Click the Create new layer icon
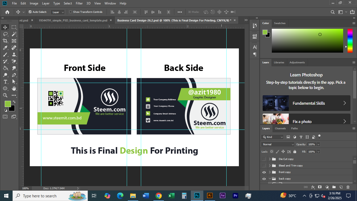Image resolution: width=357 pixels, height=201 pixels. pyautogui.click(x=341, y=187)
